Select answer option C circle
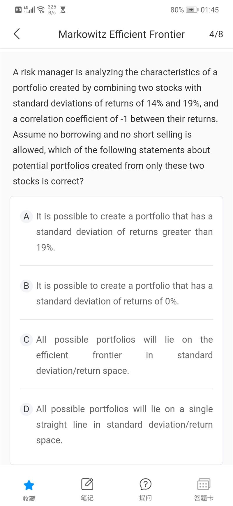Viewport: 233px width, 506px height. tap(26, 340)
